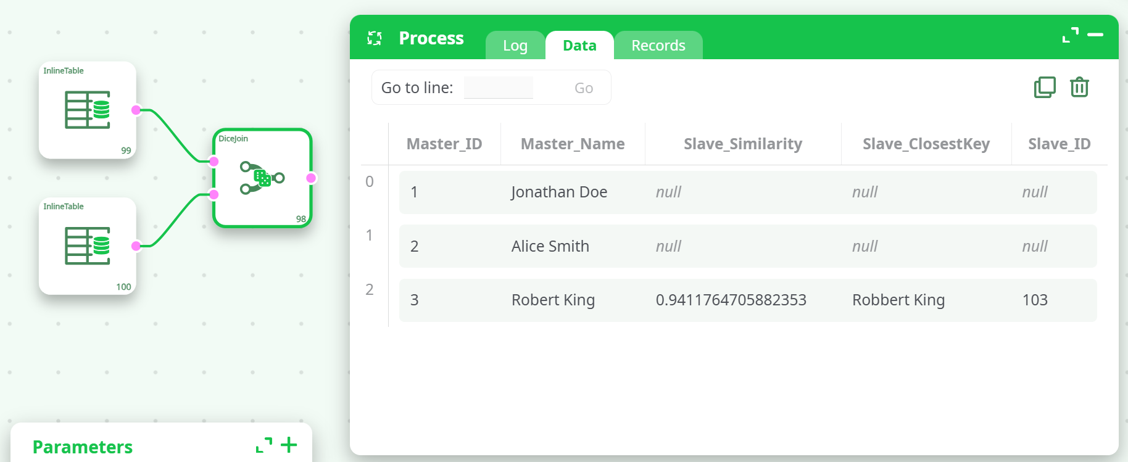Image resolution: width=1128 pixels, height=462 pixels.
Task: Click the Slave_Similarity column header
Action: coord(742,144)
